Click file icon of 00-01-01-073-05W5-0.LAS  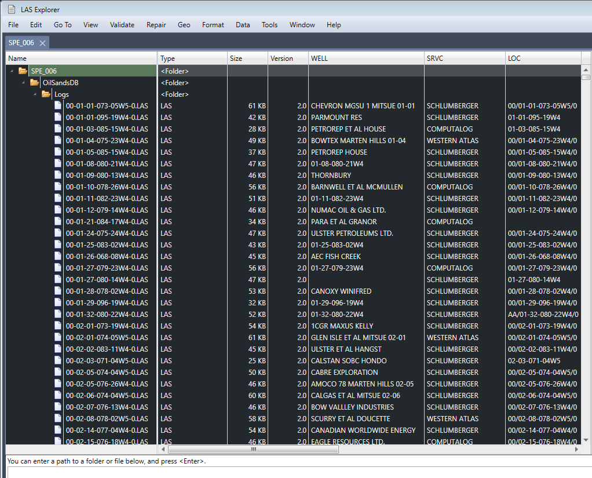click(58, 105)
